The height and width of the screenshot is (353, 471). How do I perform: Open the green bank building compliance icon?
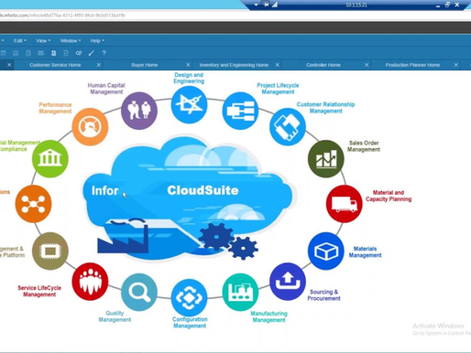[x=50, y=158]
